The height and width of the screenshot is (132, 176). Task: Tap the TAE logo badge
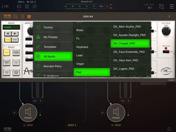click(x=166, y=71)
